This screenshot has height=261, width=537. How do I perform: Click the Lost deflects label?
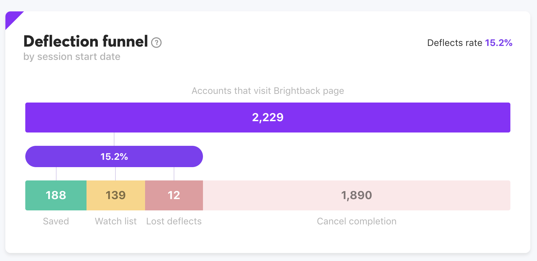pyautogui.click(x=174, y=221)
